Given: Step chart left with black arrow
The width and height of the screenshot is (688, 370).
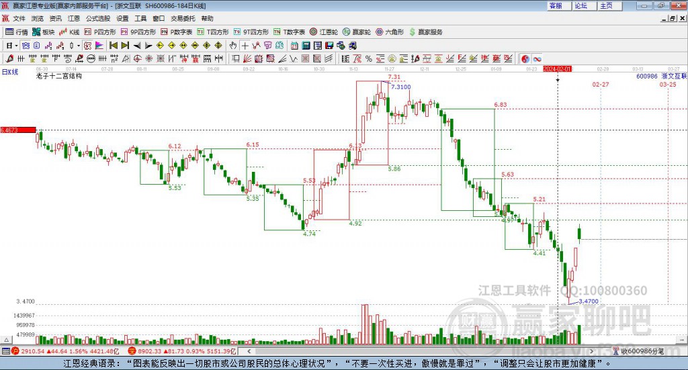Looking at the screenshot, I should pyautogui.click(x=137, y=46).
